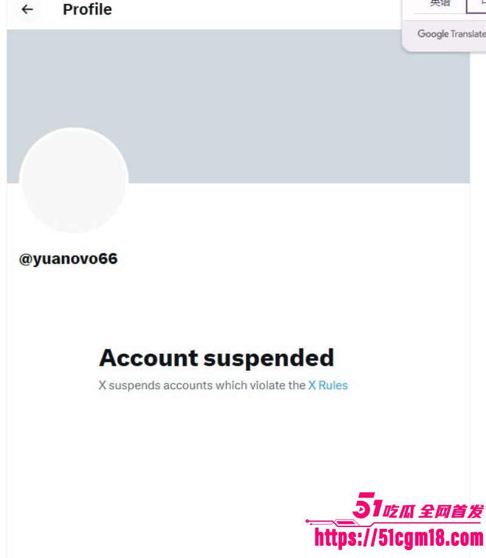Screen dimensions: 486x558
Task: Click the word 'Rules' in the blue link
Action: click(333, 385)
